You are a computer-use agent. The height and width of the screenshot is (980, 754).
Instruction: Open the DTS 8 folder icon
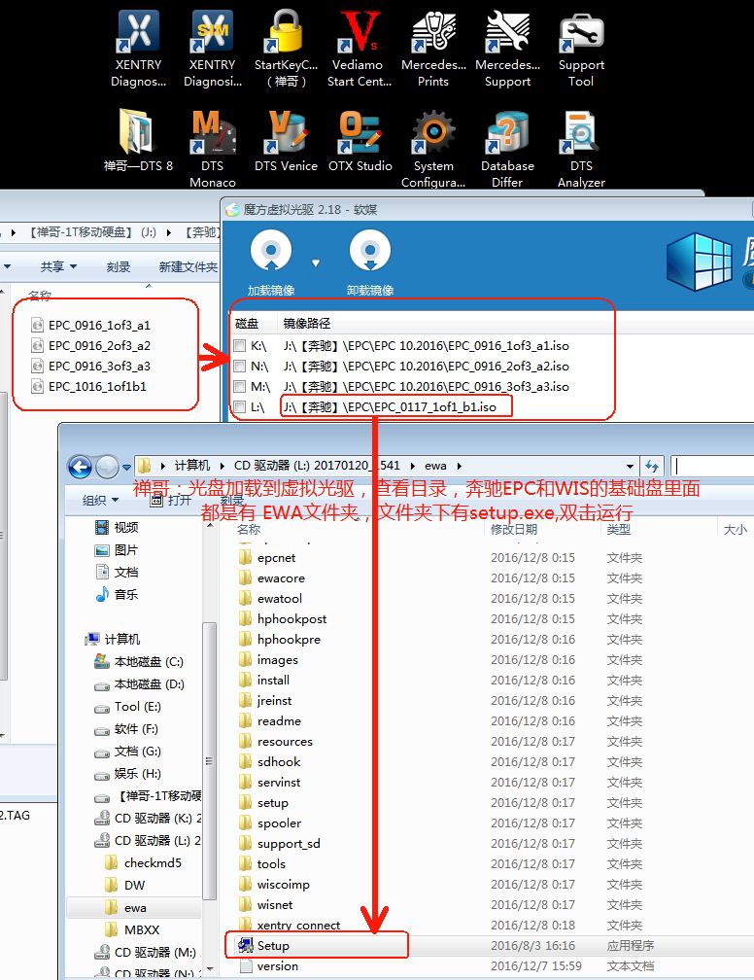[x=138, y=141]
